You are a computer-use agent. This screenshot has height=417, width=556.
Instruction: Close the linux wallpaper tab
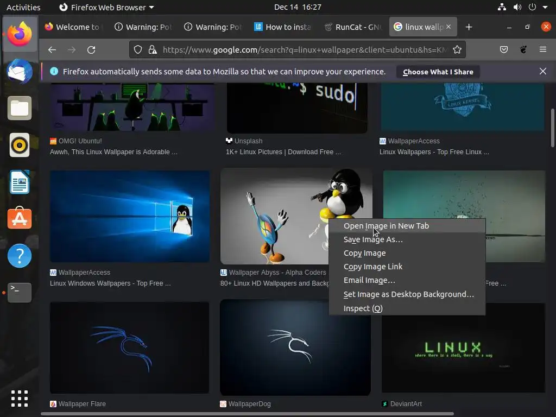click(x=448, y=27)
